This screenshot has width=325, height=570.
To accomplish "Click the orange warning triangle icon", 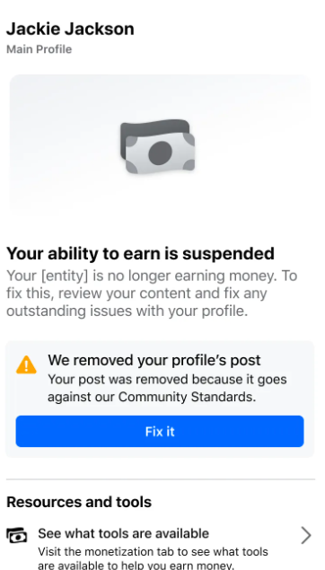I will click(x=26, y=364).
